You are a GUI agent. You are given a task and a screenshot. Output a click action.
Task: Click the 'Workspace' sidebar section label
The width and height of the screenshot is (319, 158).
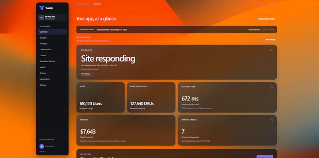(x=45, y=26)
